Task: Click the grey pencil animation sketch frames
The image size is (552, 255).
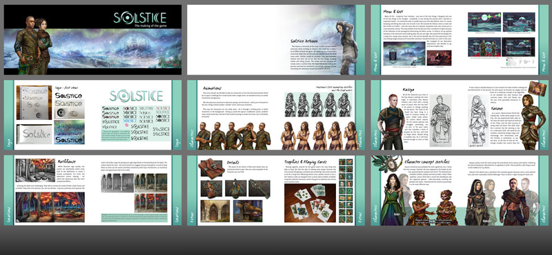Action: [318, 105]
